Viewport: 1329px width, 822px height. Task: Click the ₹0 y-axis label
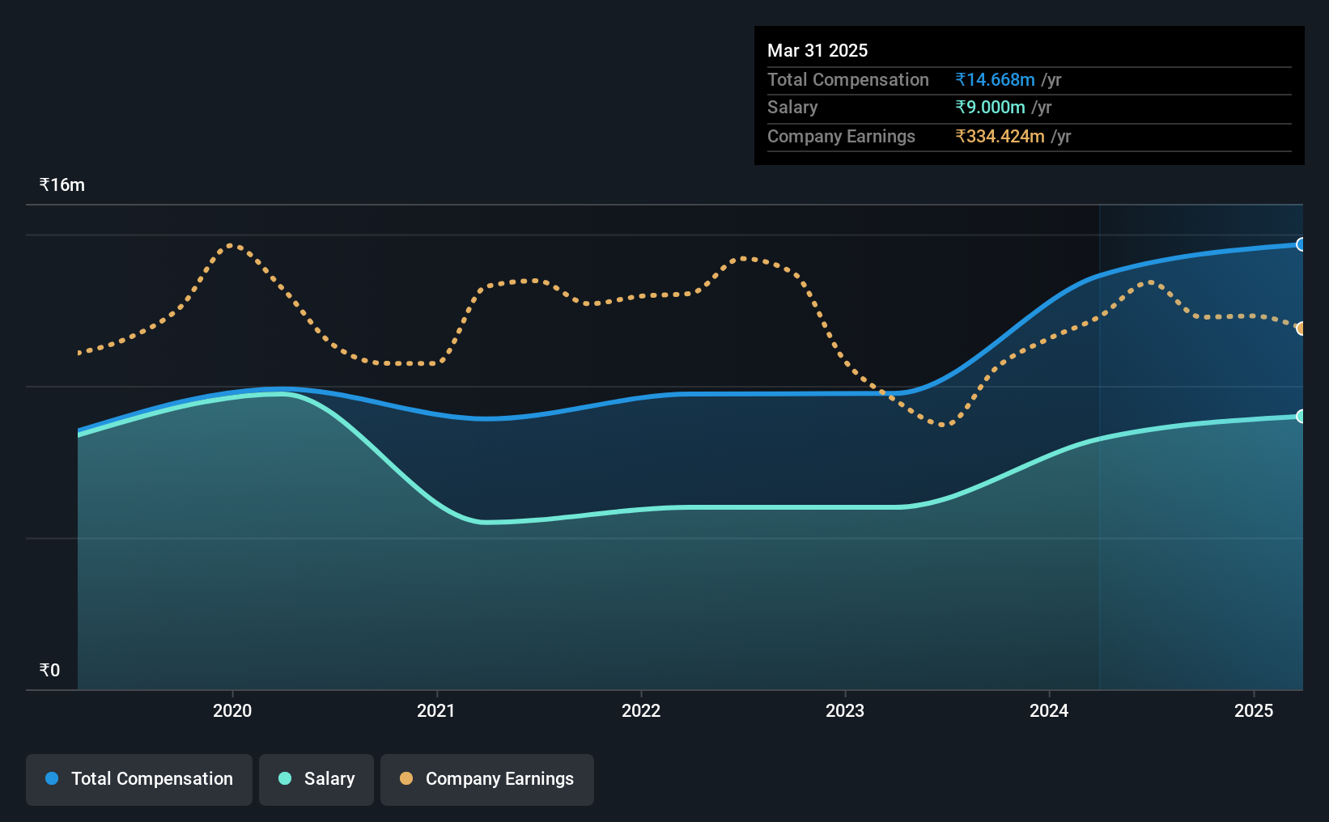pyautogui.click(x=50, y=670)
